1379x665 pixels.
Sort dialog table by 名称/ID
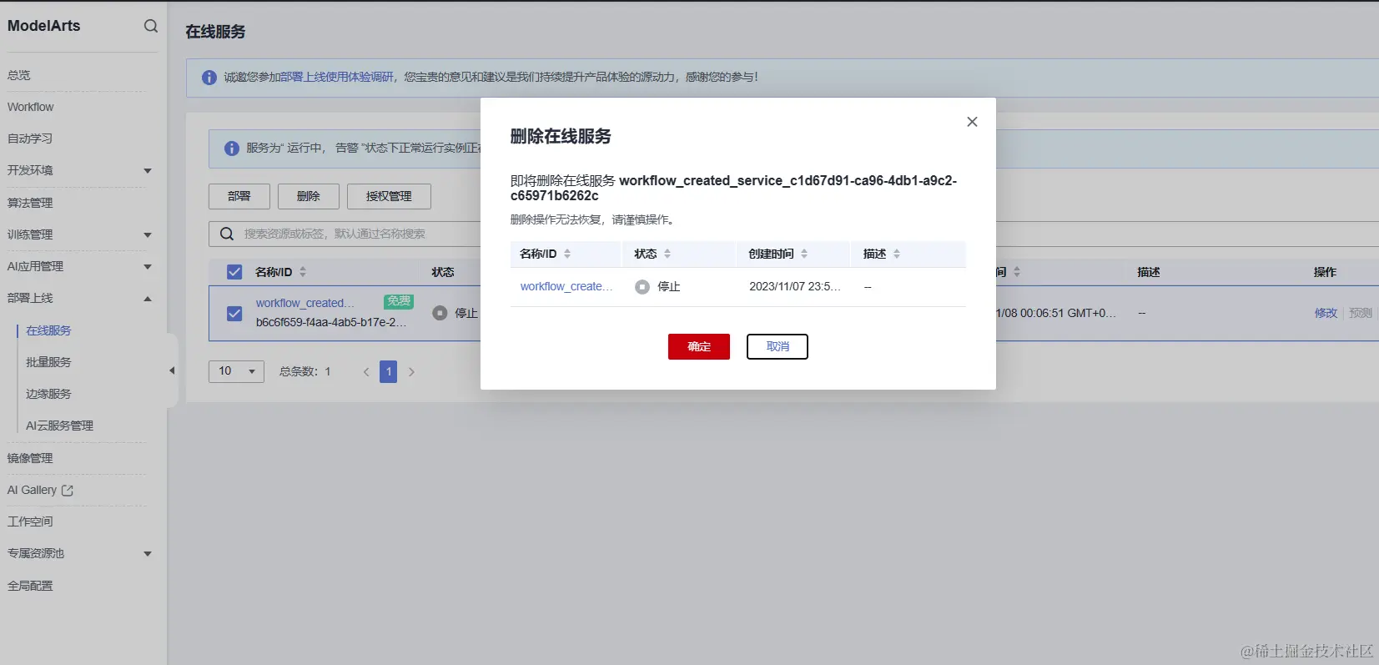(x=567, y=254)
